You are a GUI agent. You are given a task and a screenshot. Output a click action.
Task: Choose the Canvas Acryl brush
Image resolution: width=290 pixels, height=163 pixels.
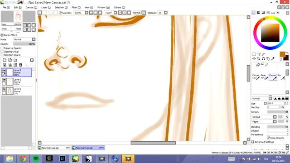pyautogui.click(x=256, y=77)
